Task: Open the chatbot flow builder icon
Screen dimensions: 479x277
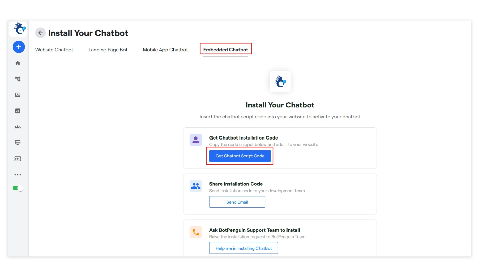Action: click(18, 79)
